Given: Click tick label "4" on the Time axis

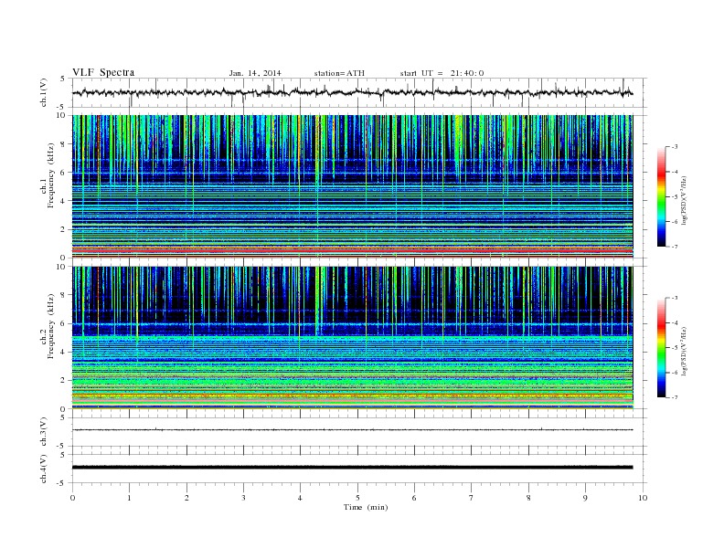Looking at the screenshot, I should (x=300, y=498).
